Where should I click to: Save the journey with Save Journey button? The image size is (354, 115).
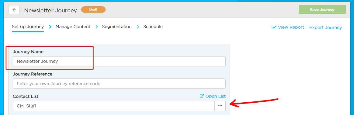pyautogui.click(x=322, y=10)
